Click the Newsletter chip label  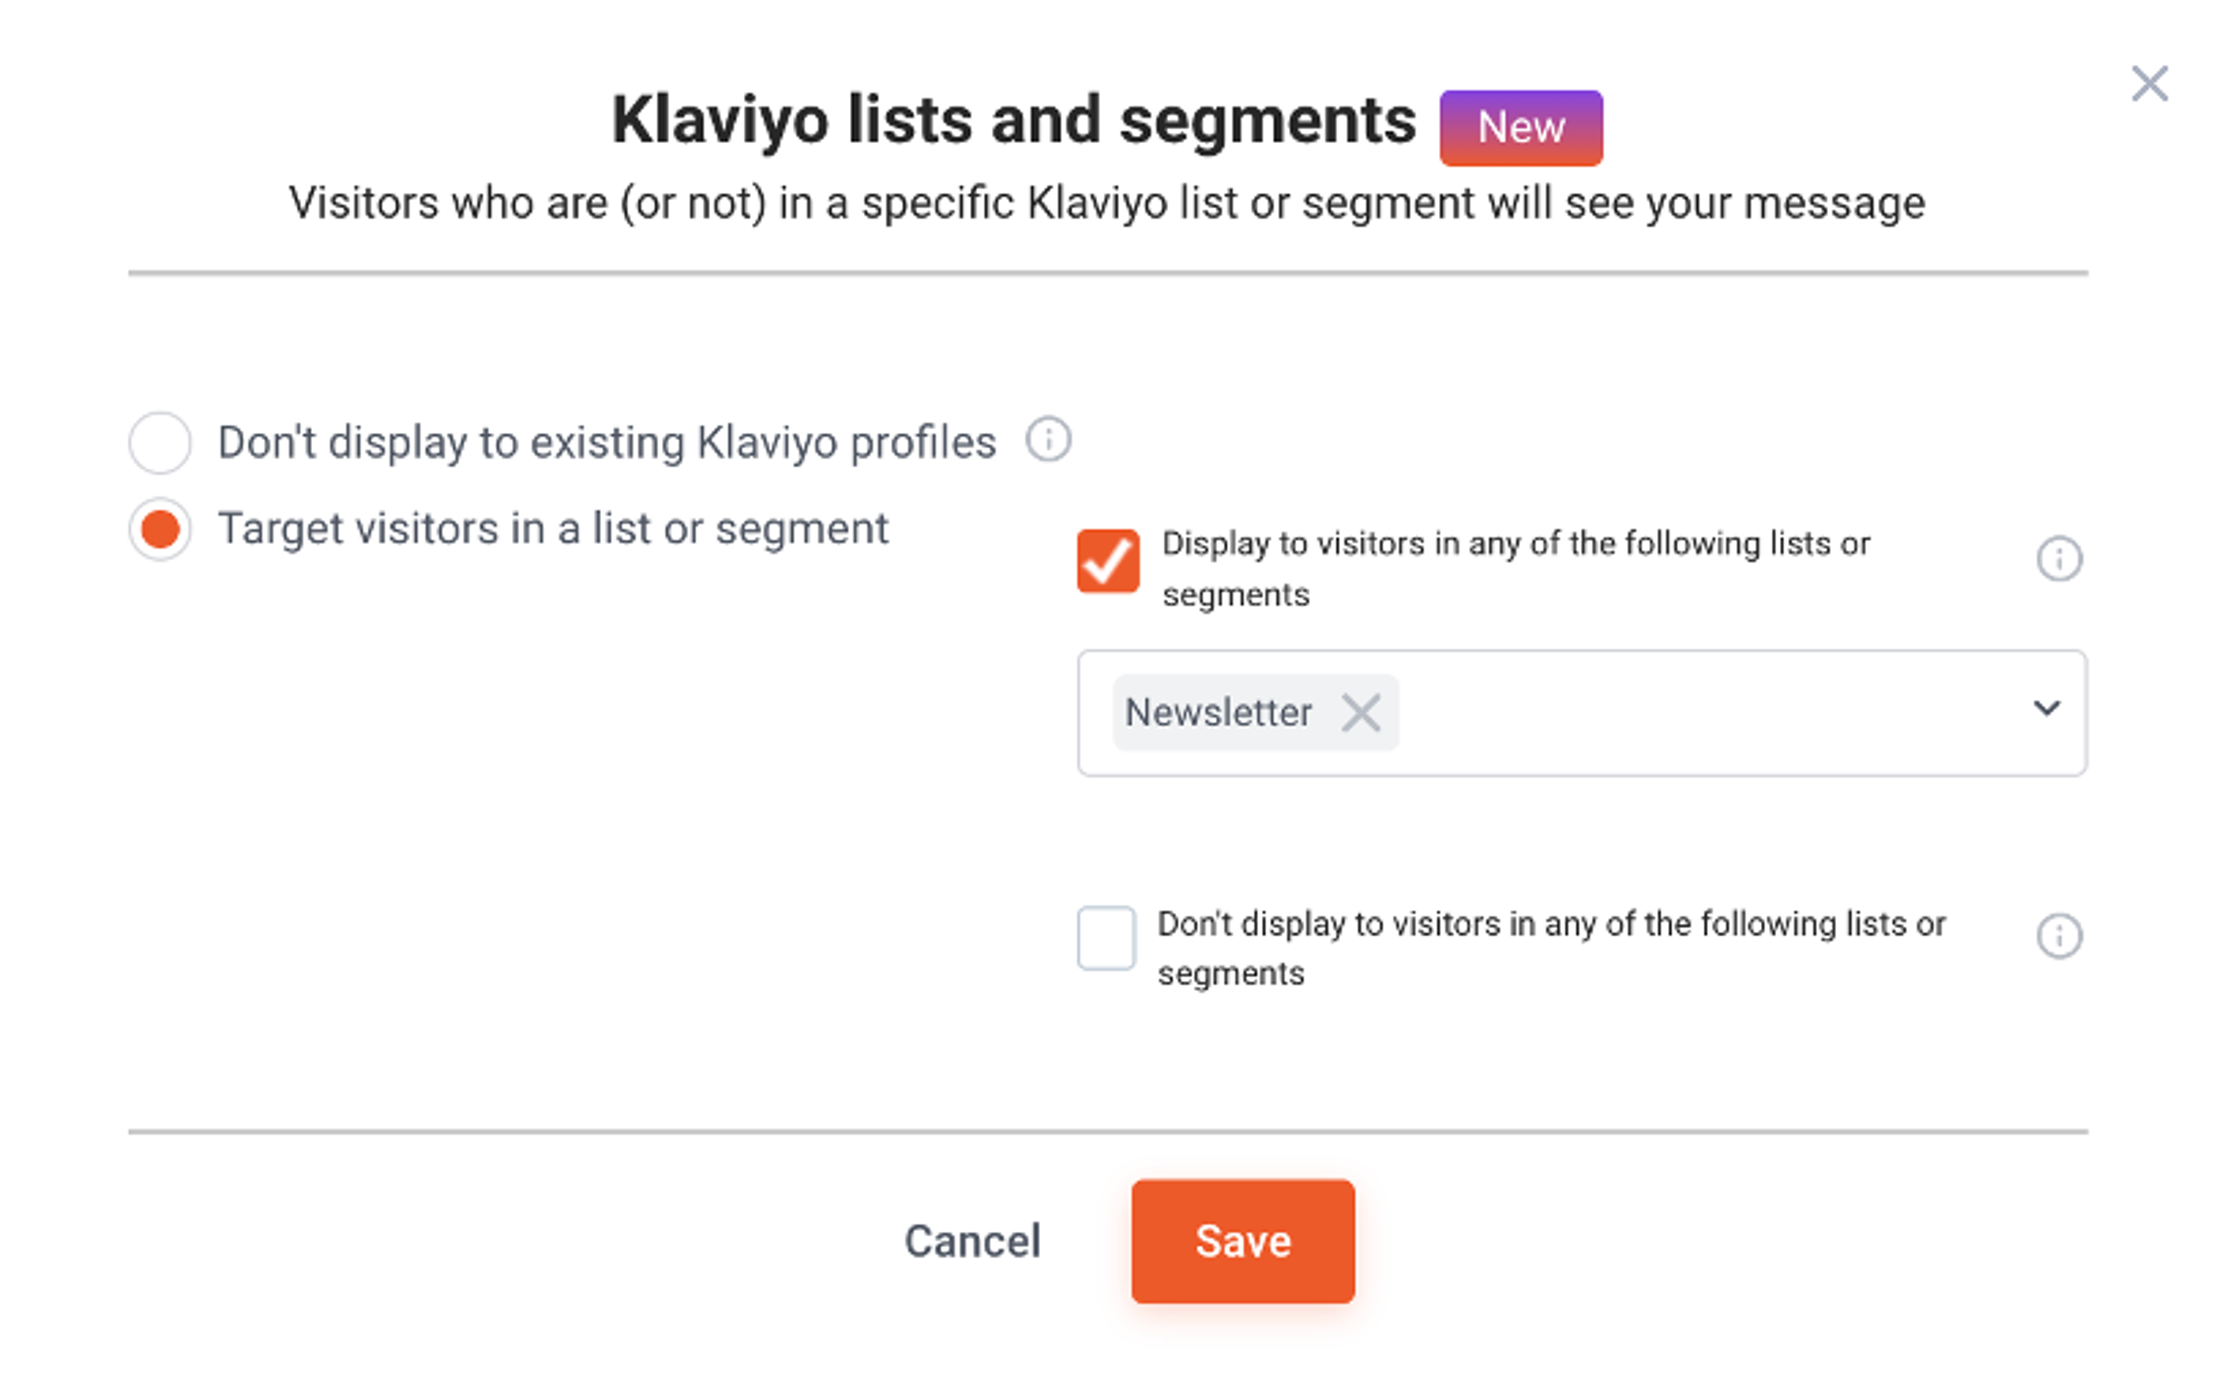1217,713
